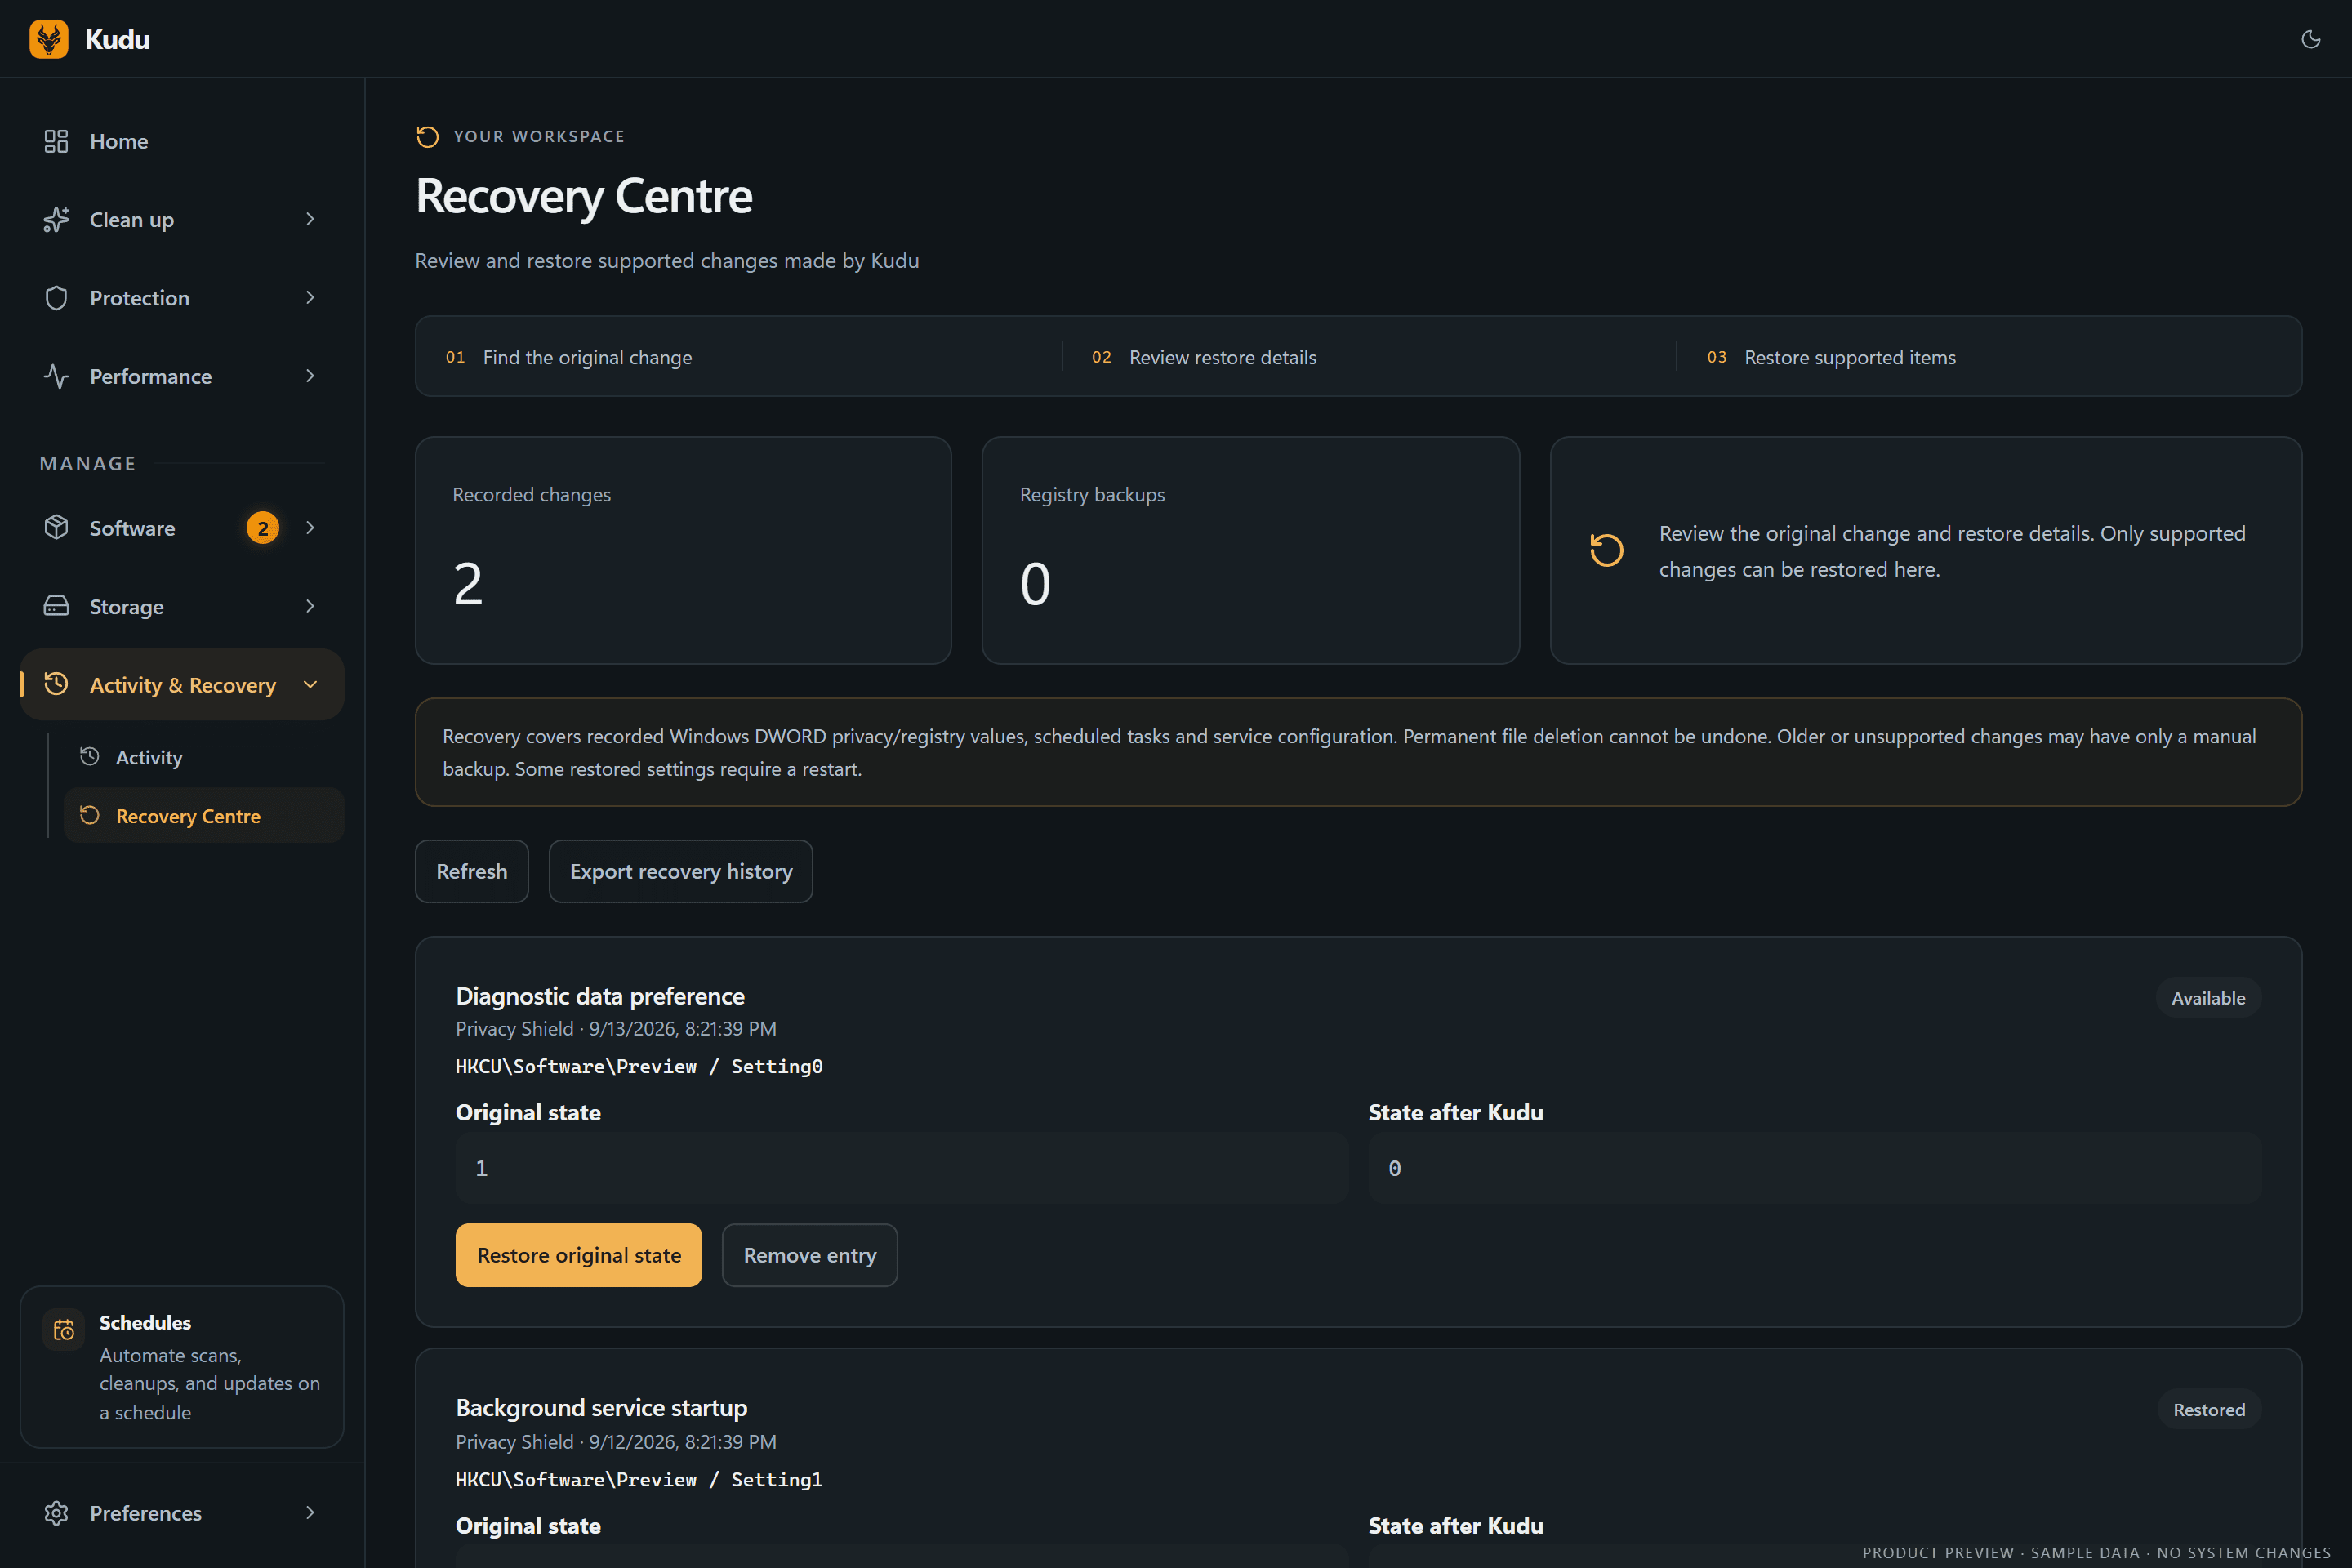The width and height of the screenshot is (2352, 1568).
Task: Click the Activity & Recovery history icon
Action: tap(56, 684)
